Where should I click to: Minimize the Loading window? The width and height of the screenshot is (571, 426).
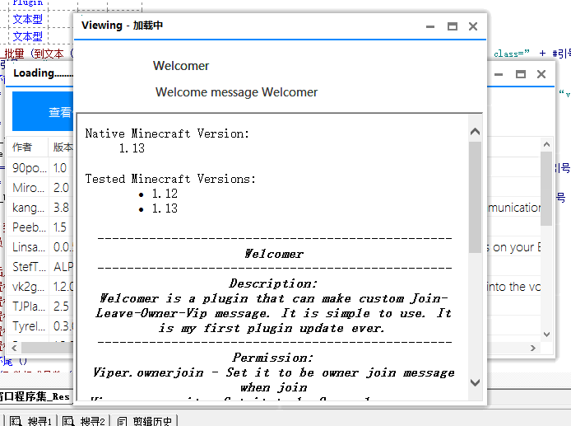[x=499, y=74]
